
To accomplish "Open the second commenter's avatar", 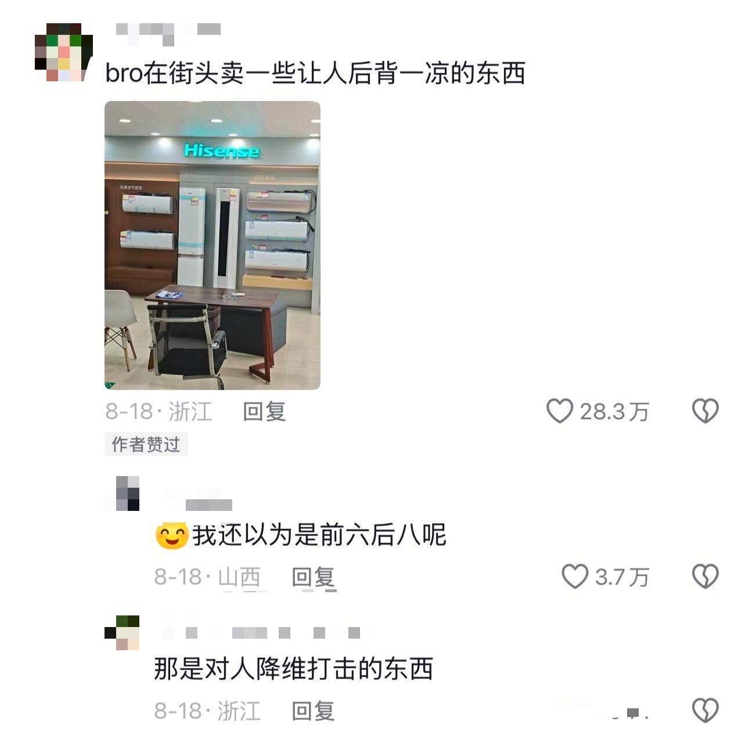I will click(x=128, y=494).
